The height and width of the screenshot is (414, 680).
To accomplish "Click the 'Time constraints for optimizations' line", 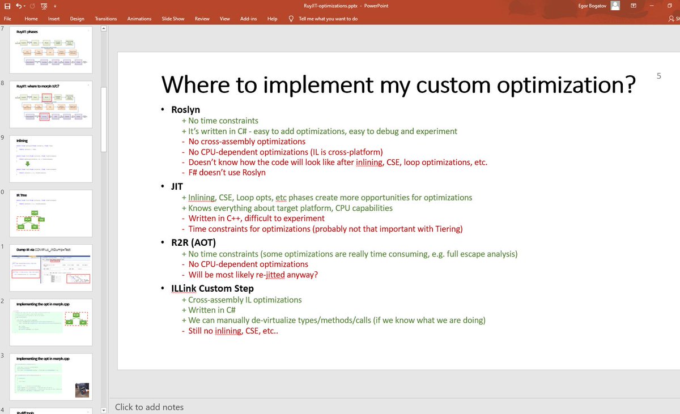I will (x=324, y=229).
